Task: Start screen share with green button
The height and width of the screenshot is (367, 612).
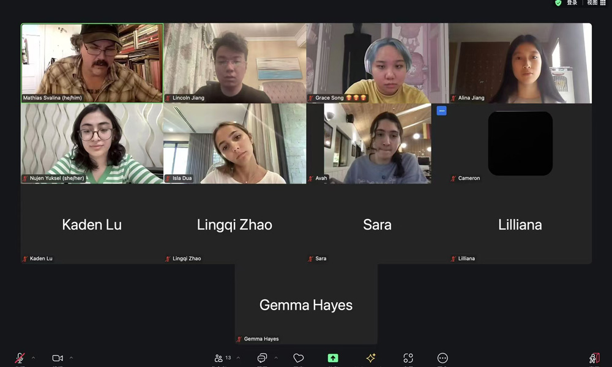Action: click(x=333, y=358)
